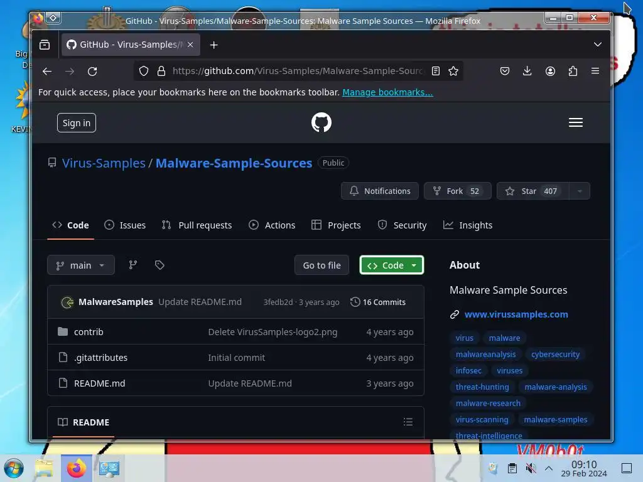Expand the dropdown arrow next to Star
This screenshot has width=643, height=482.
[580, 191]
